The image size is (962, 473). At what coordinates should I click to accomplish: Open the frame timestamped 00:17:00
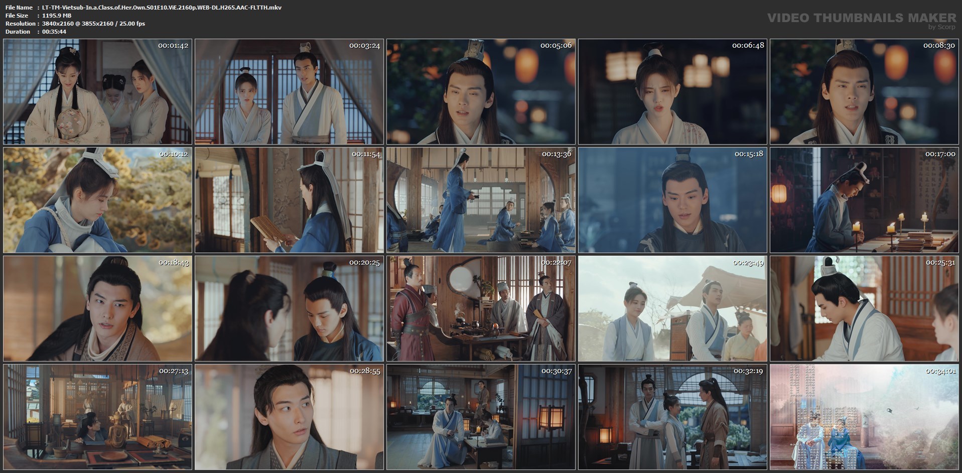pos(864,200)
